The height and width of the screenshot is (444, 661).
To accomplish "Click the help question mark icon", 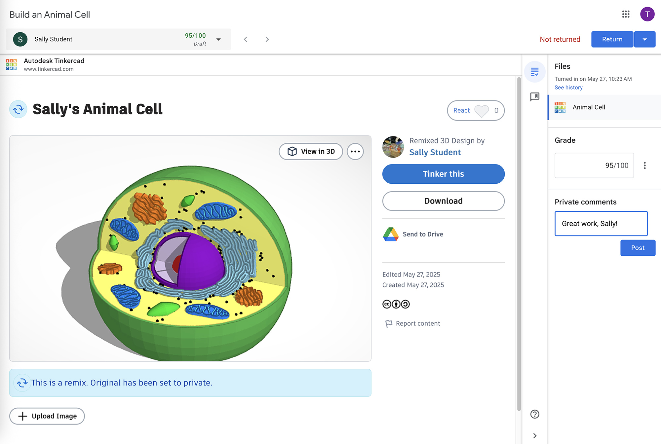I will pos(535,414).
